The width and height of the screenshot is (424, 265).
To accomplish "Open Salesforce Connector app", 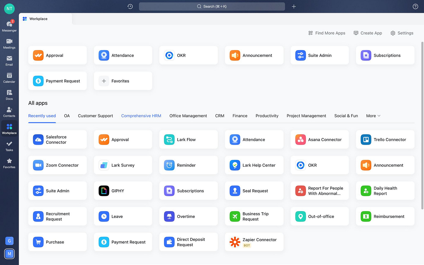I will pyautogui.click(x=58, y=139).
